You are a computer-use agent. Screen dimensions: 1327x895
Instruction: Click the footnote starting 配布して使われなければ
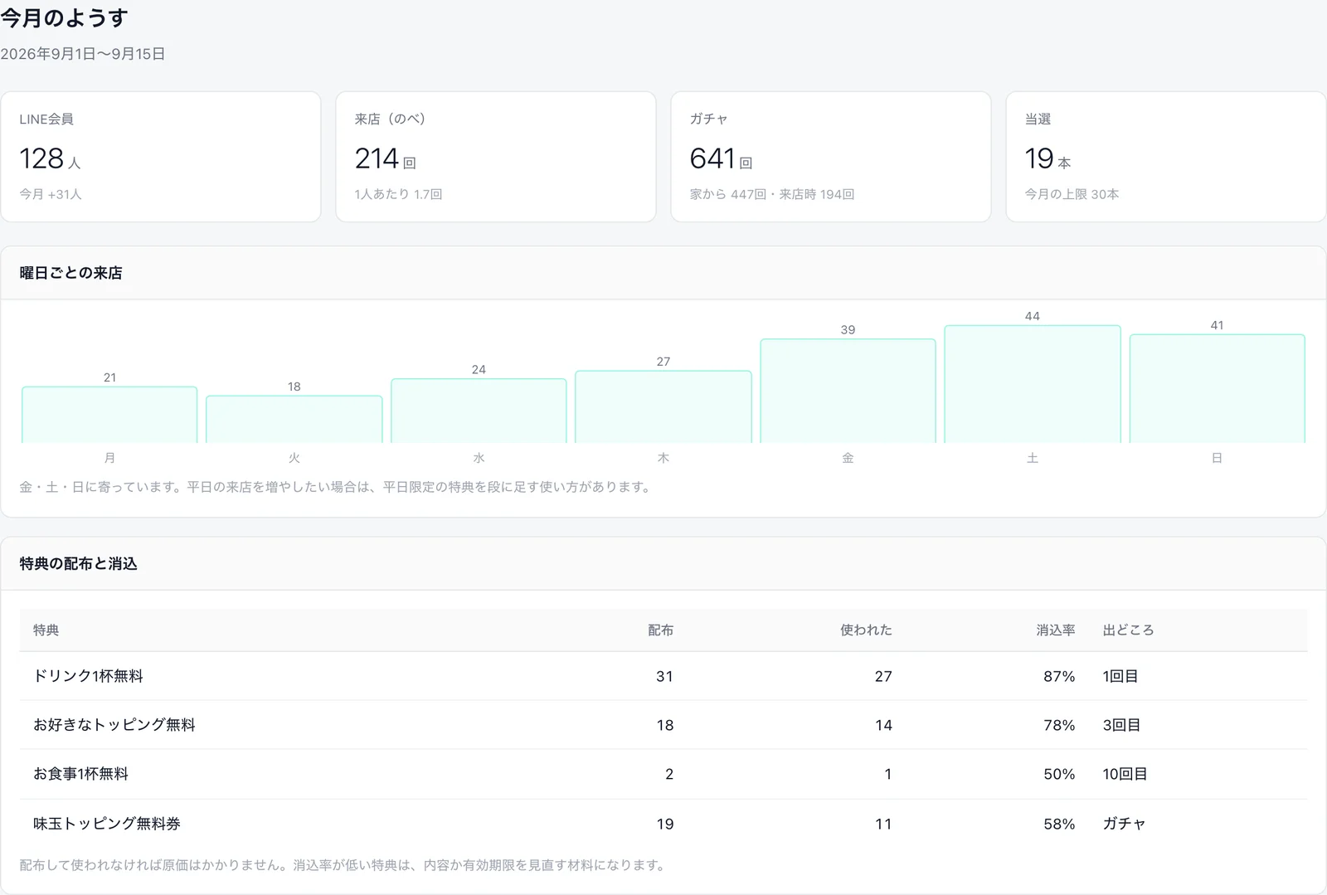click(344, 865)
